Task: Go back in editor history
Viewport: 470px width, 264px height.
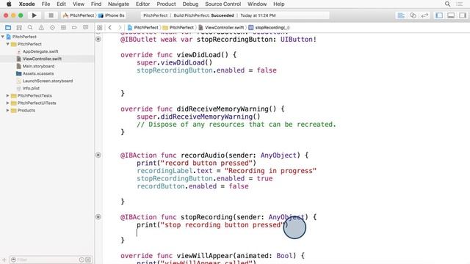Action: pyautogui.click(x=110, y=28)
